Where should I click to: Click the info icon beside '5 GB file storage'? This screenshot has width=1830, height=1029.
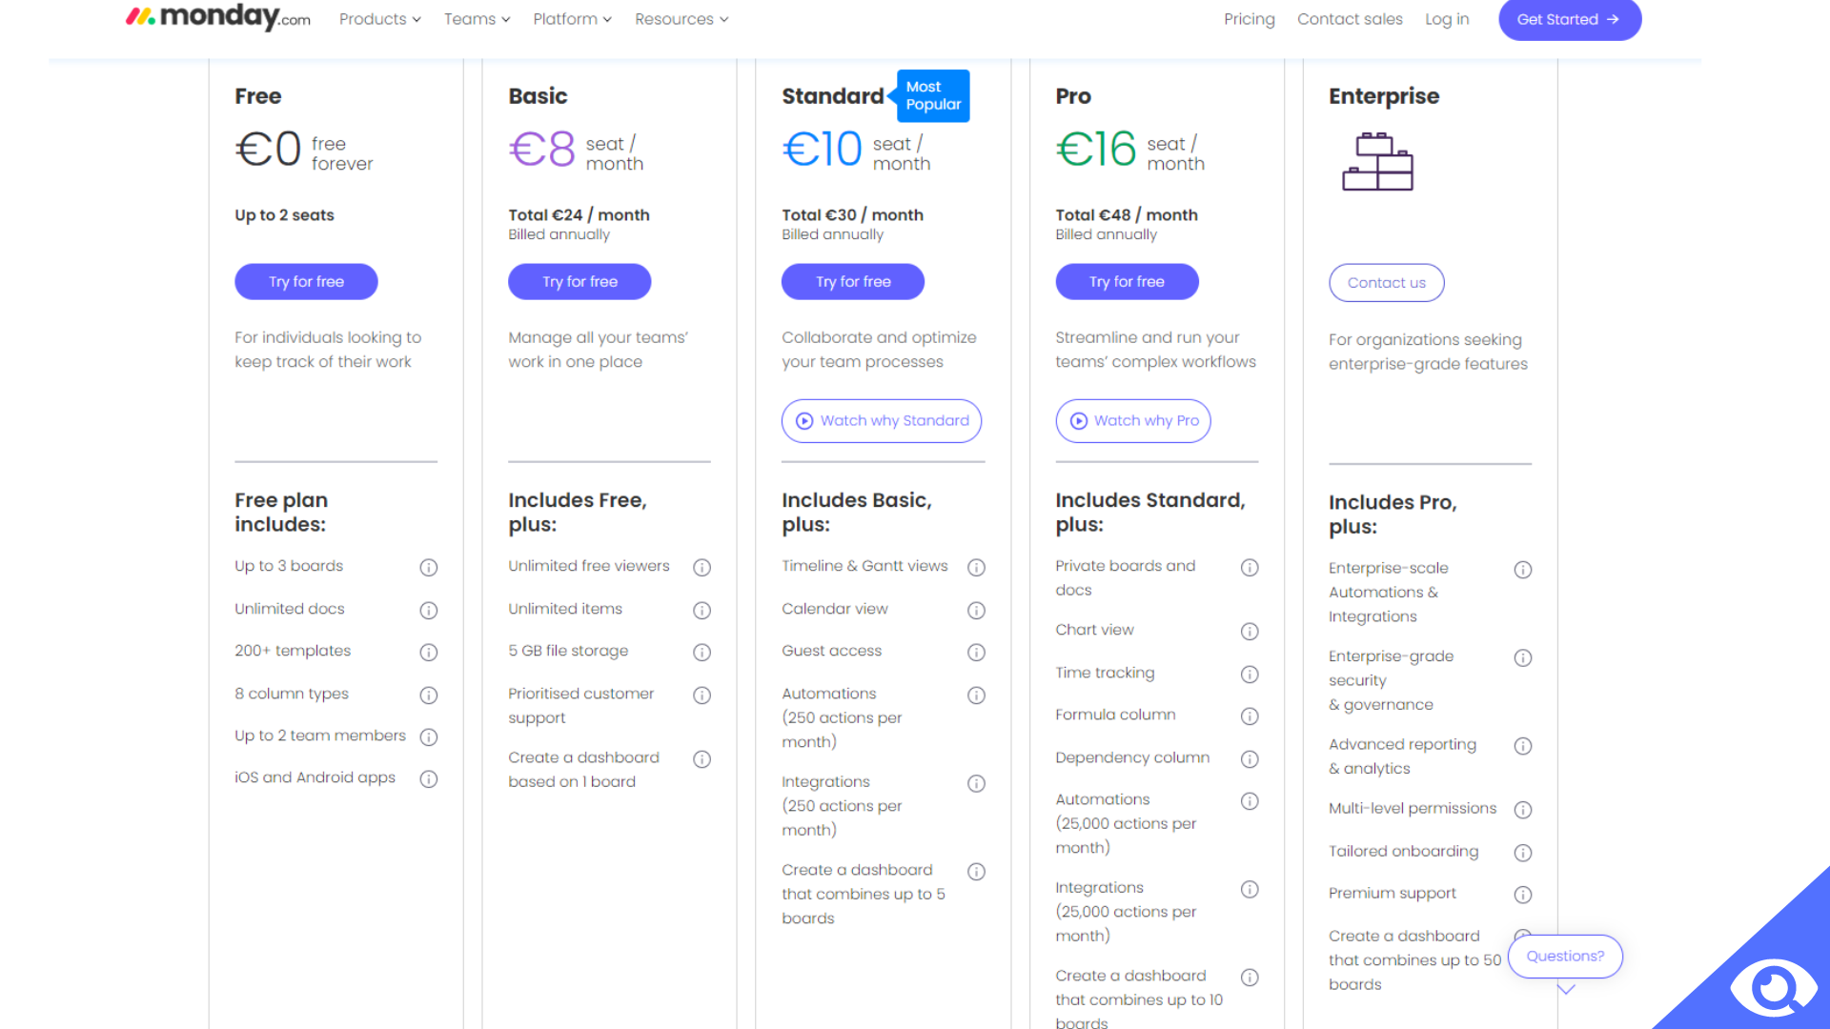(702, 652)
